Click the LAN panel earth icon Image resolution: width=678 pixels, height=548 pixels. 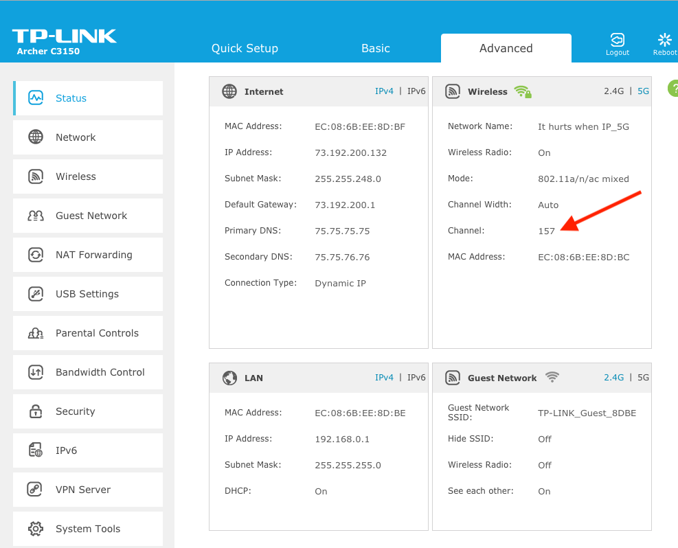[229, 378]
